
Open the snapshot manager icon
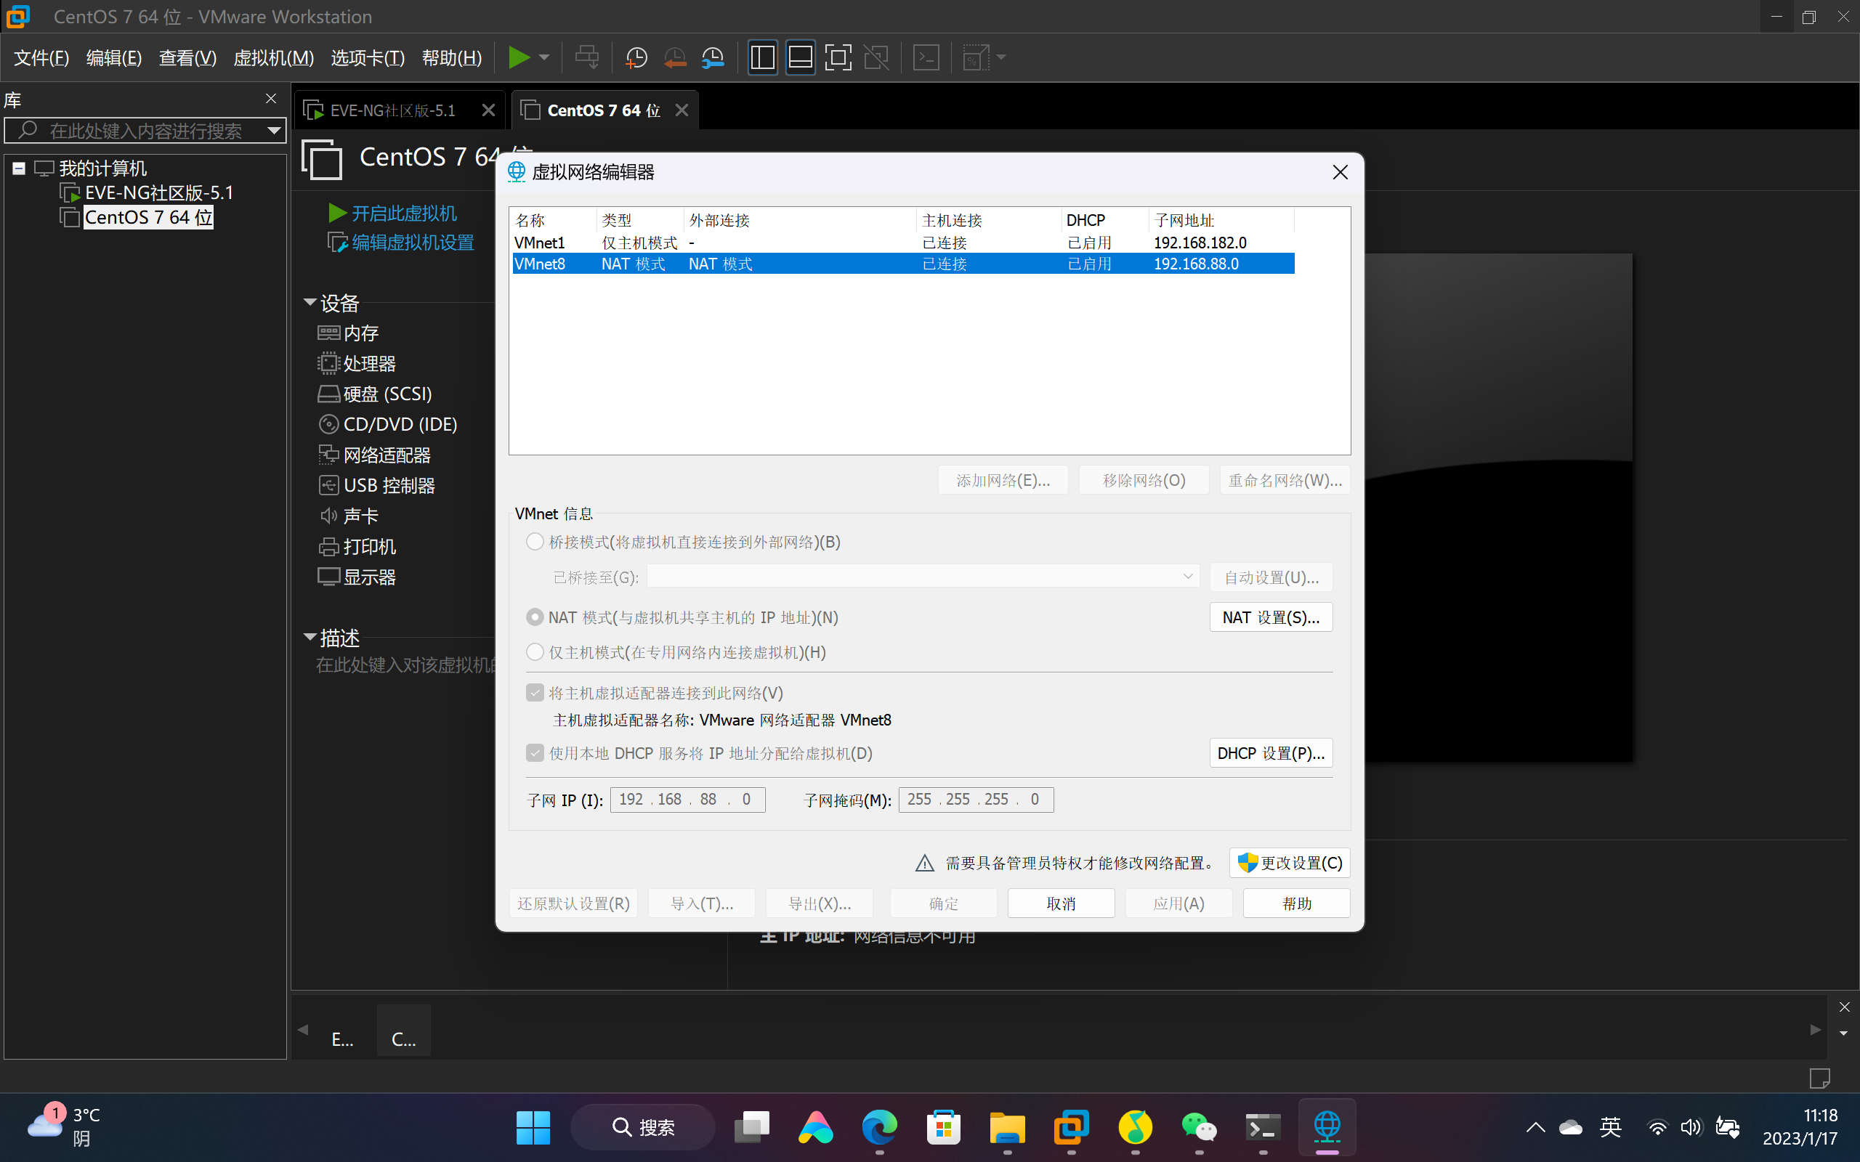(713, 57)
